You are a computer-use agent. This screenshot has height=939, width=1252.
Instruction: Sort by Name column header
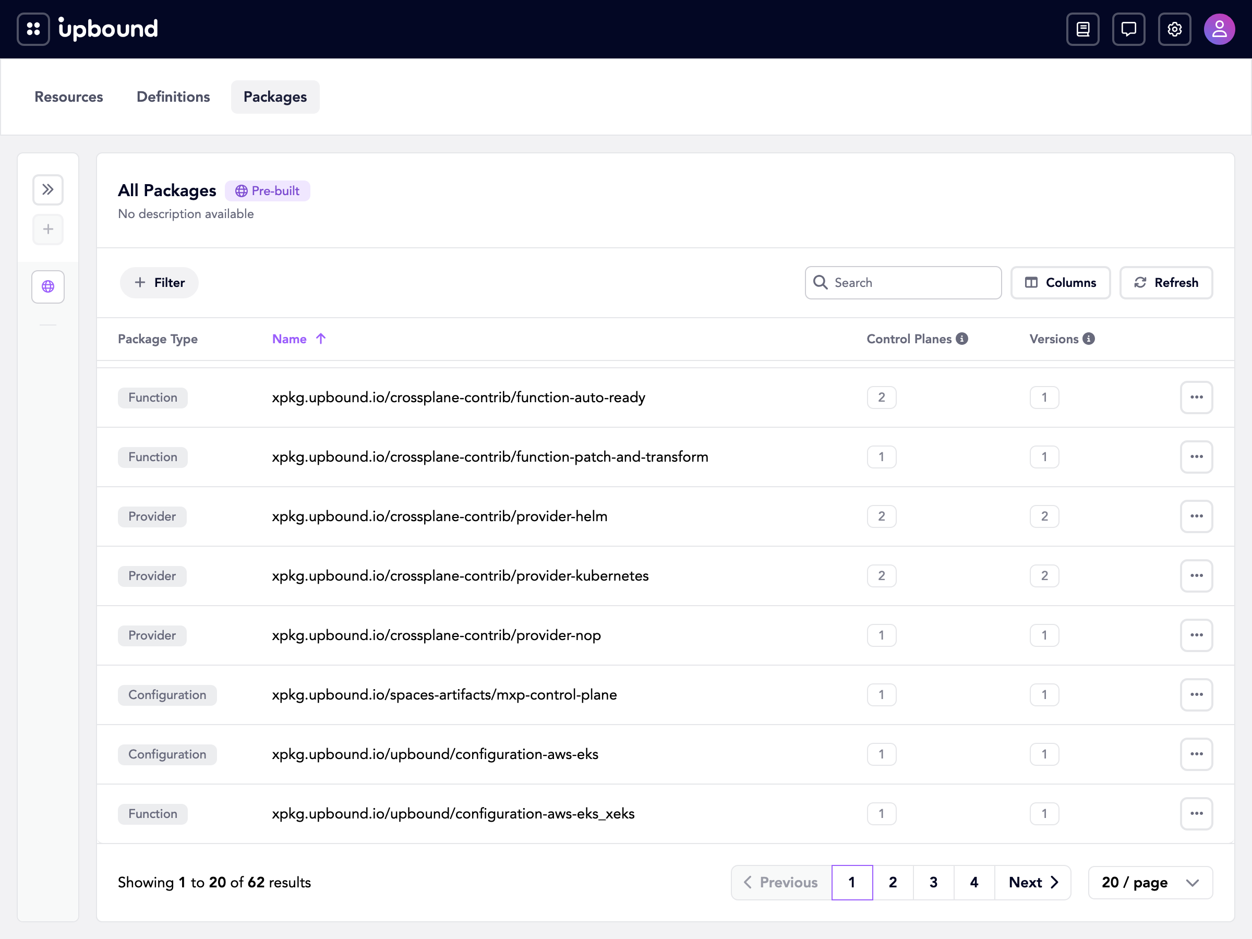pos(299,339)
